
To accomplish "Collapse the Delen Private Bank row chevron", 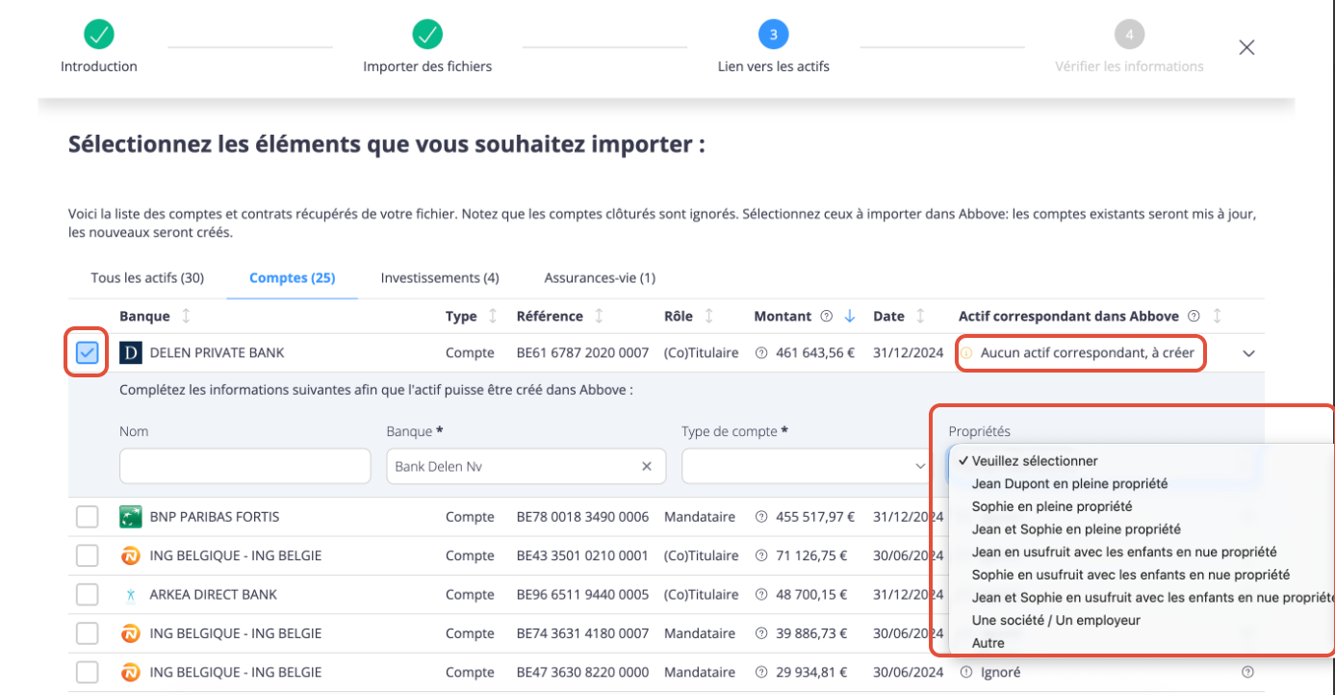I will tap(1249, 353).
